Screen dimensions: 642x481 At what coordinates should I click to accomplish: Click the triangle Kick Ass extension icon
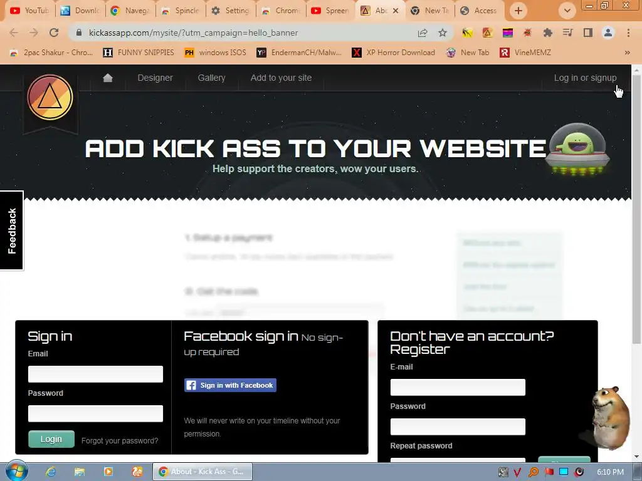487,33
